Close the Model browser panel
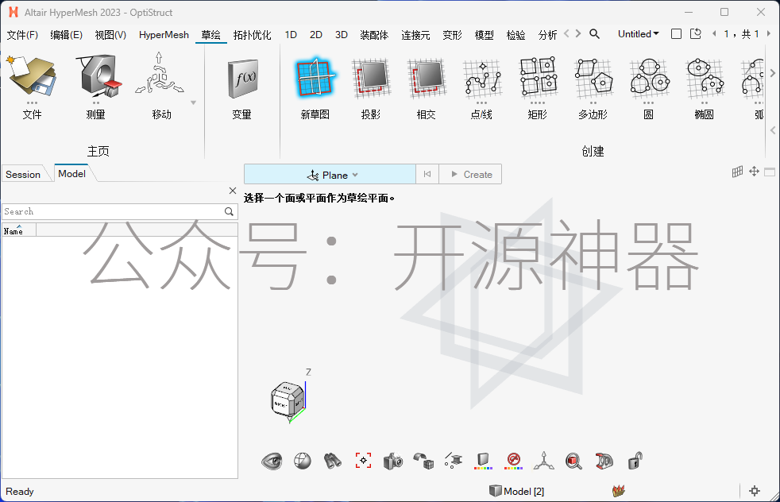The height and width of the screenshot is (502, 780). point(232,191)
